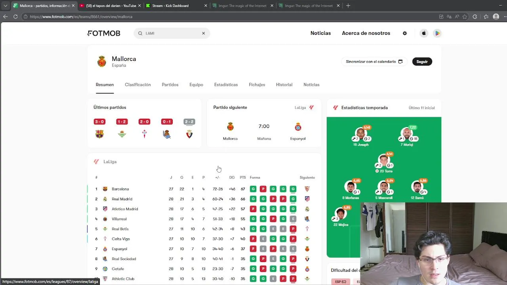Click the logo beside Estadísticas temporada
The width and height of the screenshot is (507, 285).
pyautogui.click(x=335, y=108)
